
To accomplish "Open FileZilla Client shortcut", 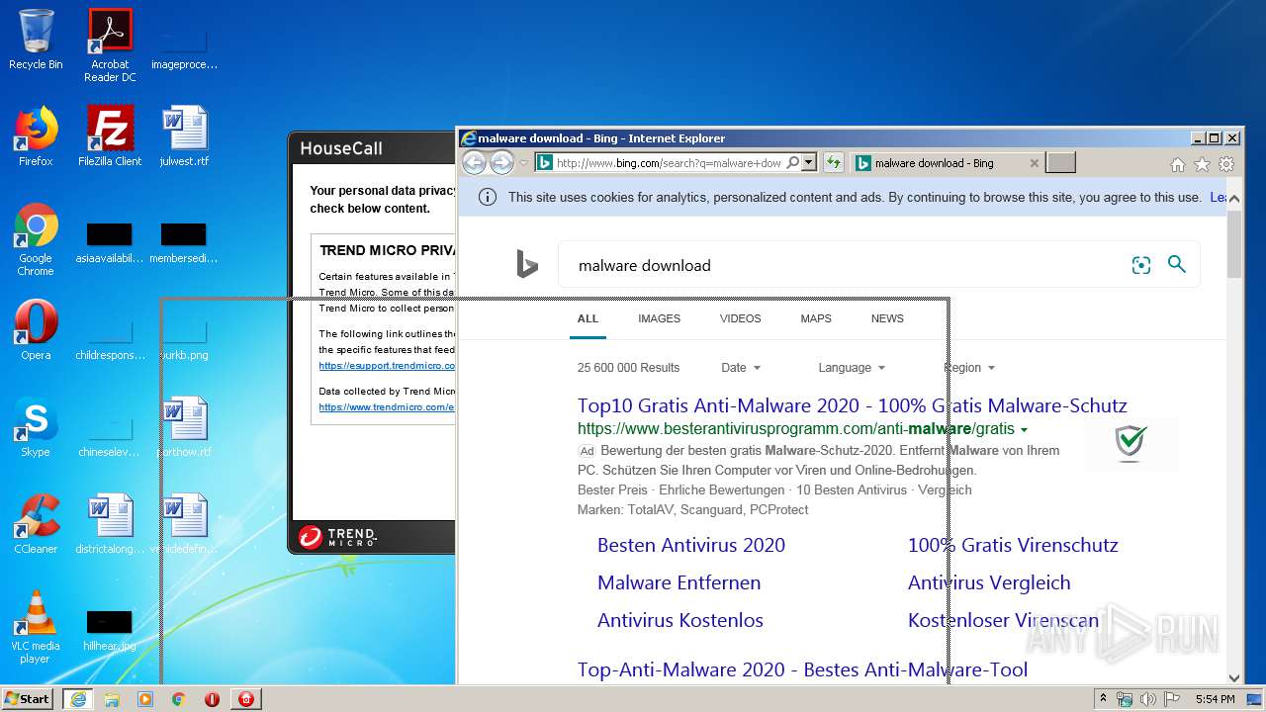I will tap(110, 136).
